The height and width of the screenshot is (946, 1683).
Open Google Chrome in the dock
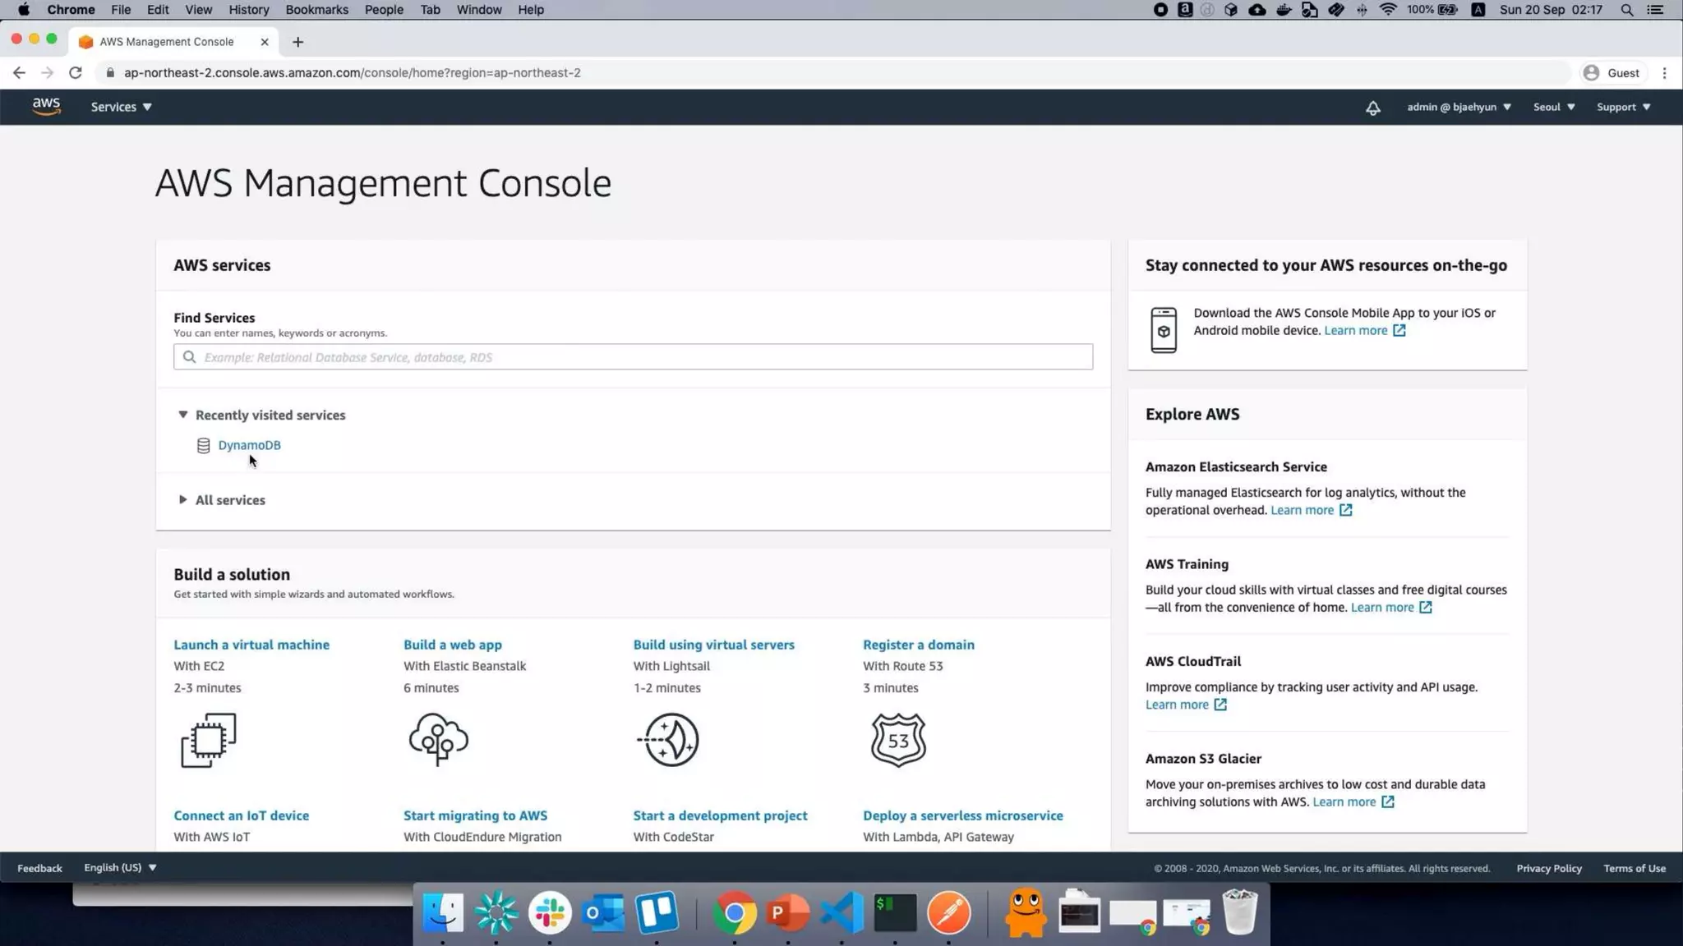(734, 912)
